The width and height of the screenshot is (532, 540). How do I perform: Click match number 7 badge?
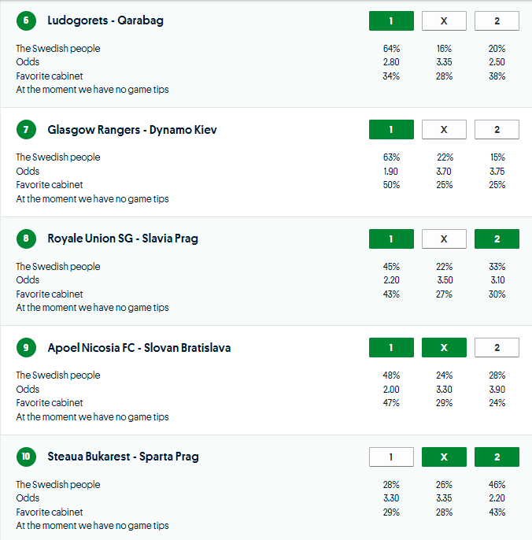26,130
